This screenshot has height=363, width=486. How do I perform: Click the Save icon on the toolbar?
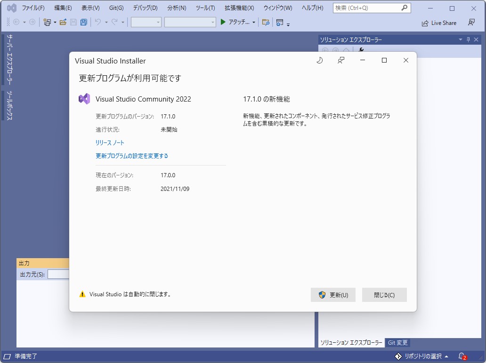(74, 22)
